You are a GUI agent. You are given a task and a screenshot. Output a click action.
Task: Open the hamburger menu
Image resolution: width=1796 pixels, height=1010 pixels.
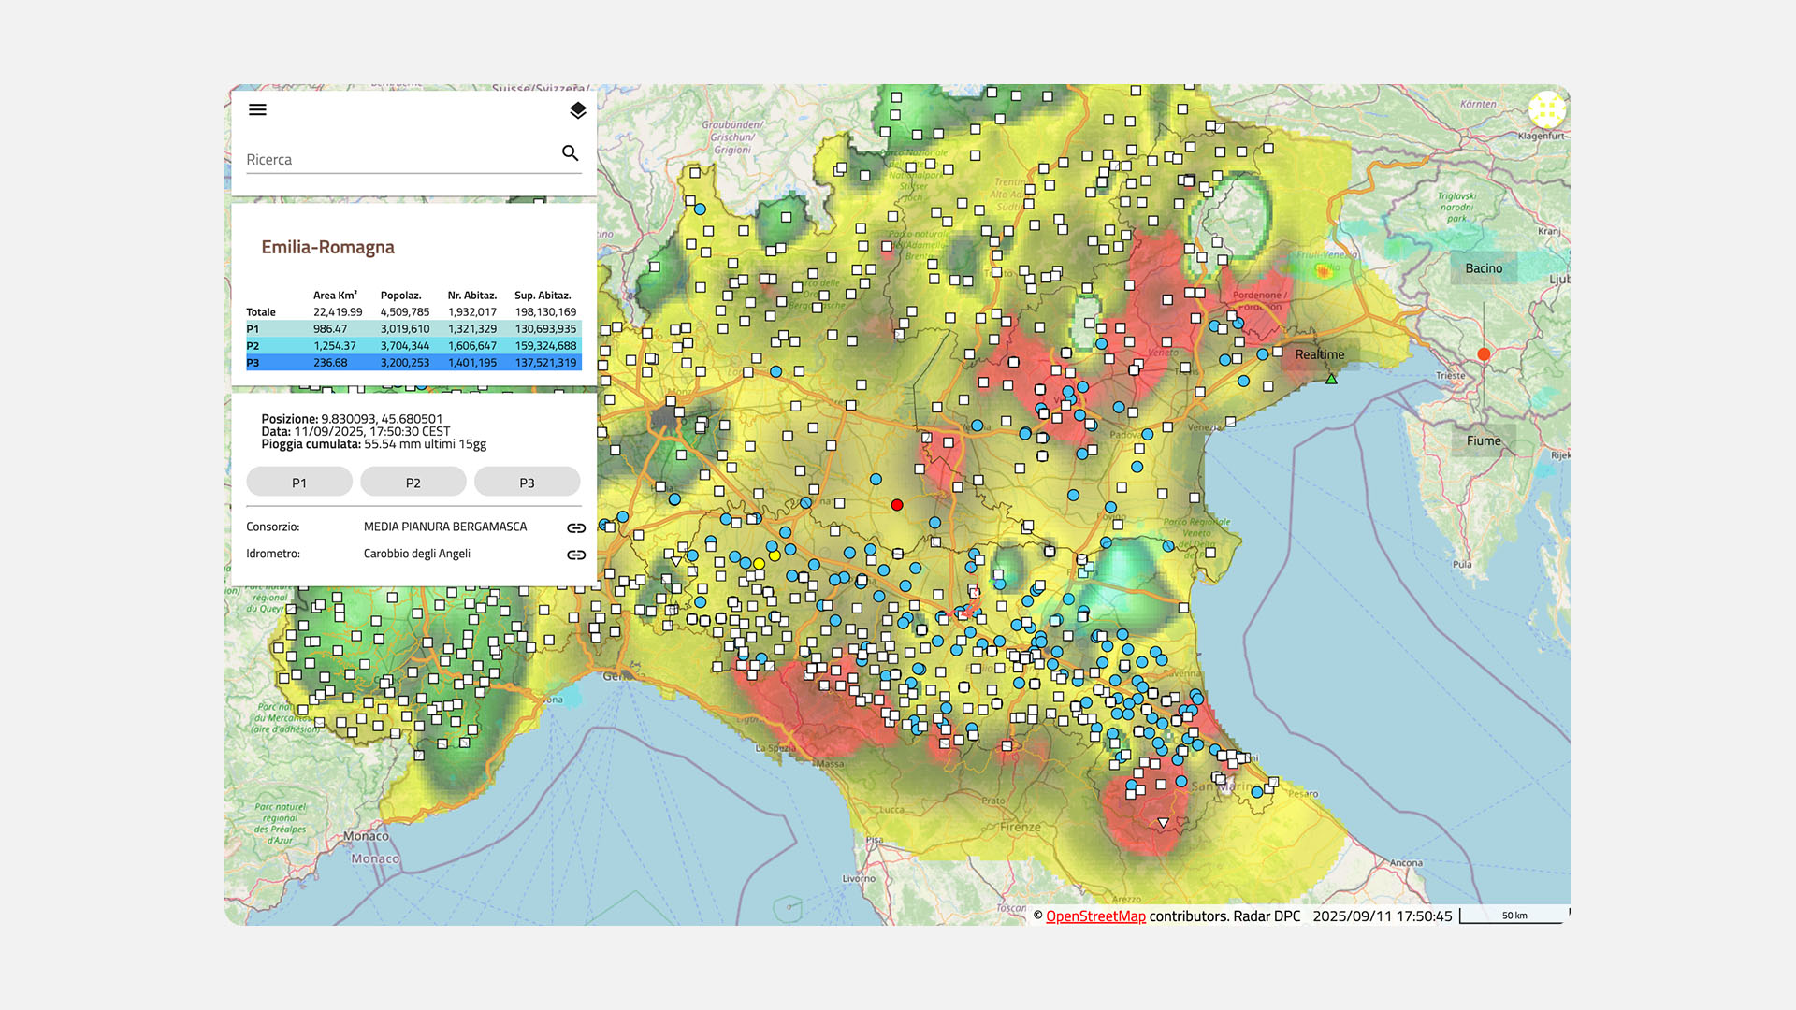coord(257,110)
